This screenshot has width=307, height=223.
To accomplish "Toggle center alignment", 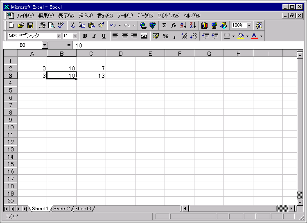I will (125, 36).
